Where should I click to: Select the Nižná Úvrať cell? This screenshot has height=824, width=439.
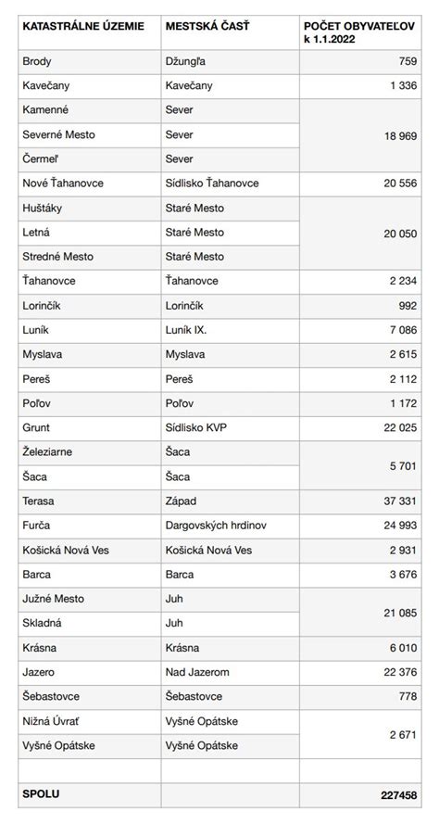pos(89,721)
